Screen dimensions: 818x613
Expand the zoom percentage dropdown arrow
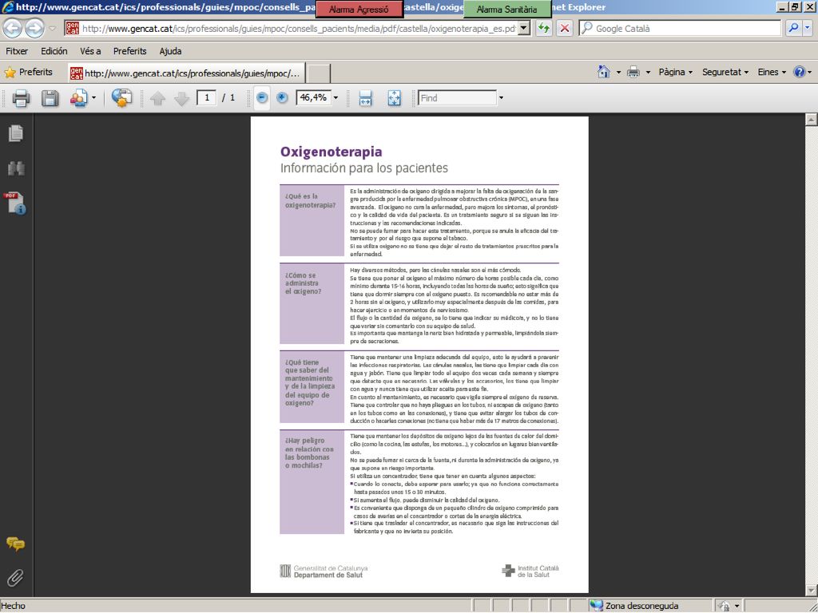(x=336, y=98)
